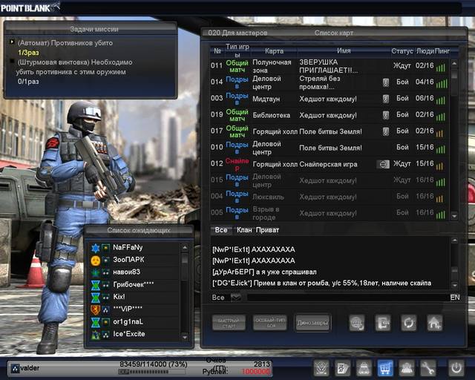Click the enter room door icon
The image size is (475, 380).
pos(383,323)
